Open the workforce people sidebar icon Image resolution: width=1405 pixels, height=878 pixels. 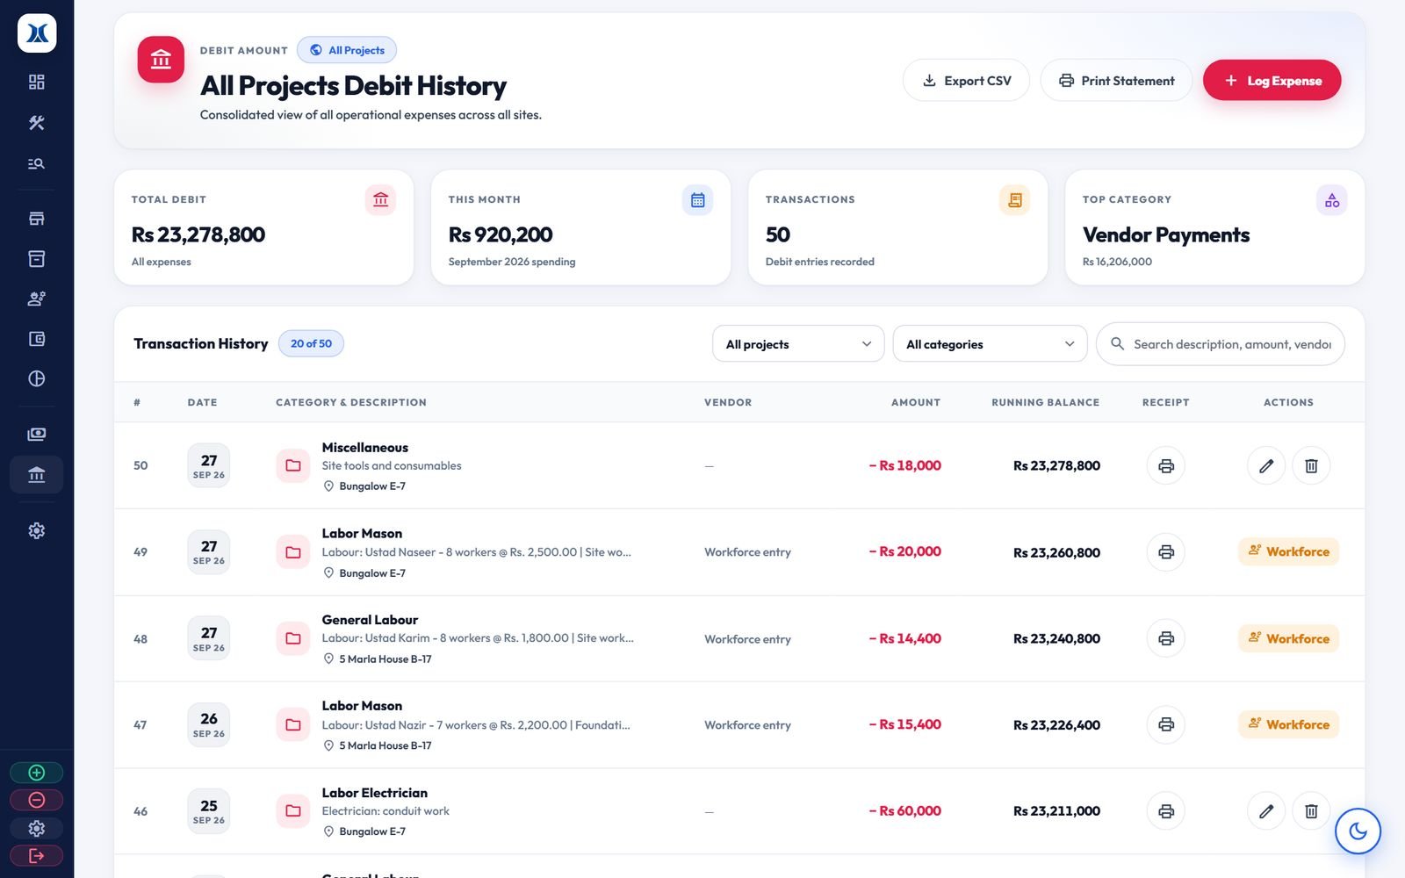(36, 299)
